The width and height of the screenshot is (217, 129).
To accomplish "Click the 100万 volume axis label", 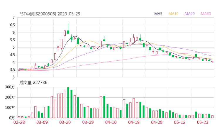I will (10, 108).
